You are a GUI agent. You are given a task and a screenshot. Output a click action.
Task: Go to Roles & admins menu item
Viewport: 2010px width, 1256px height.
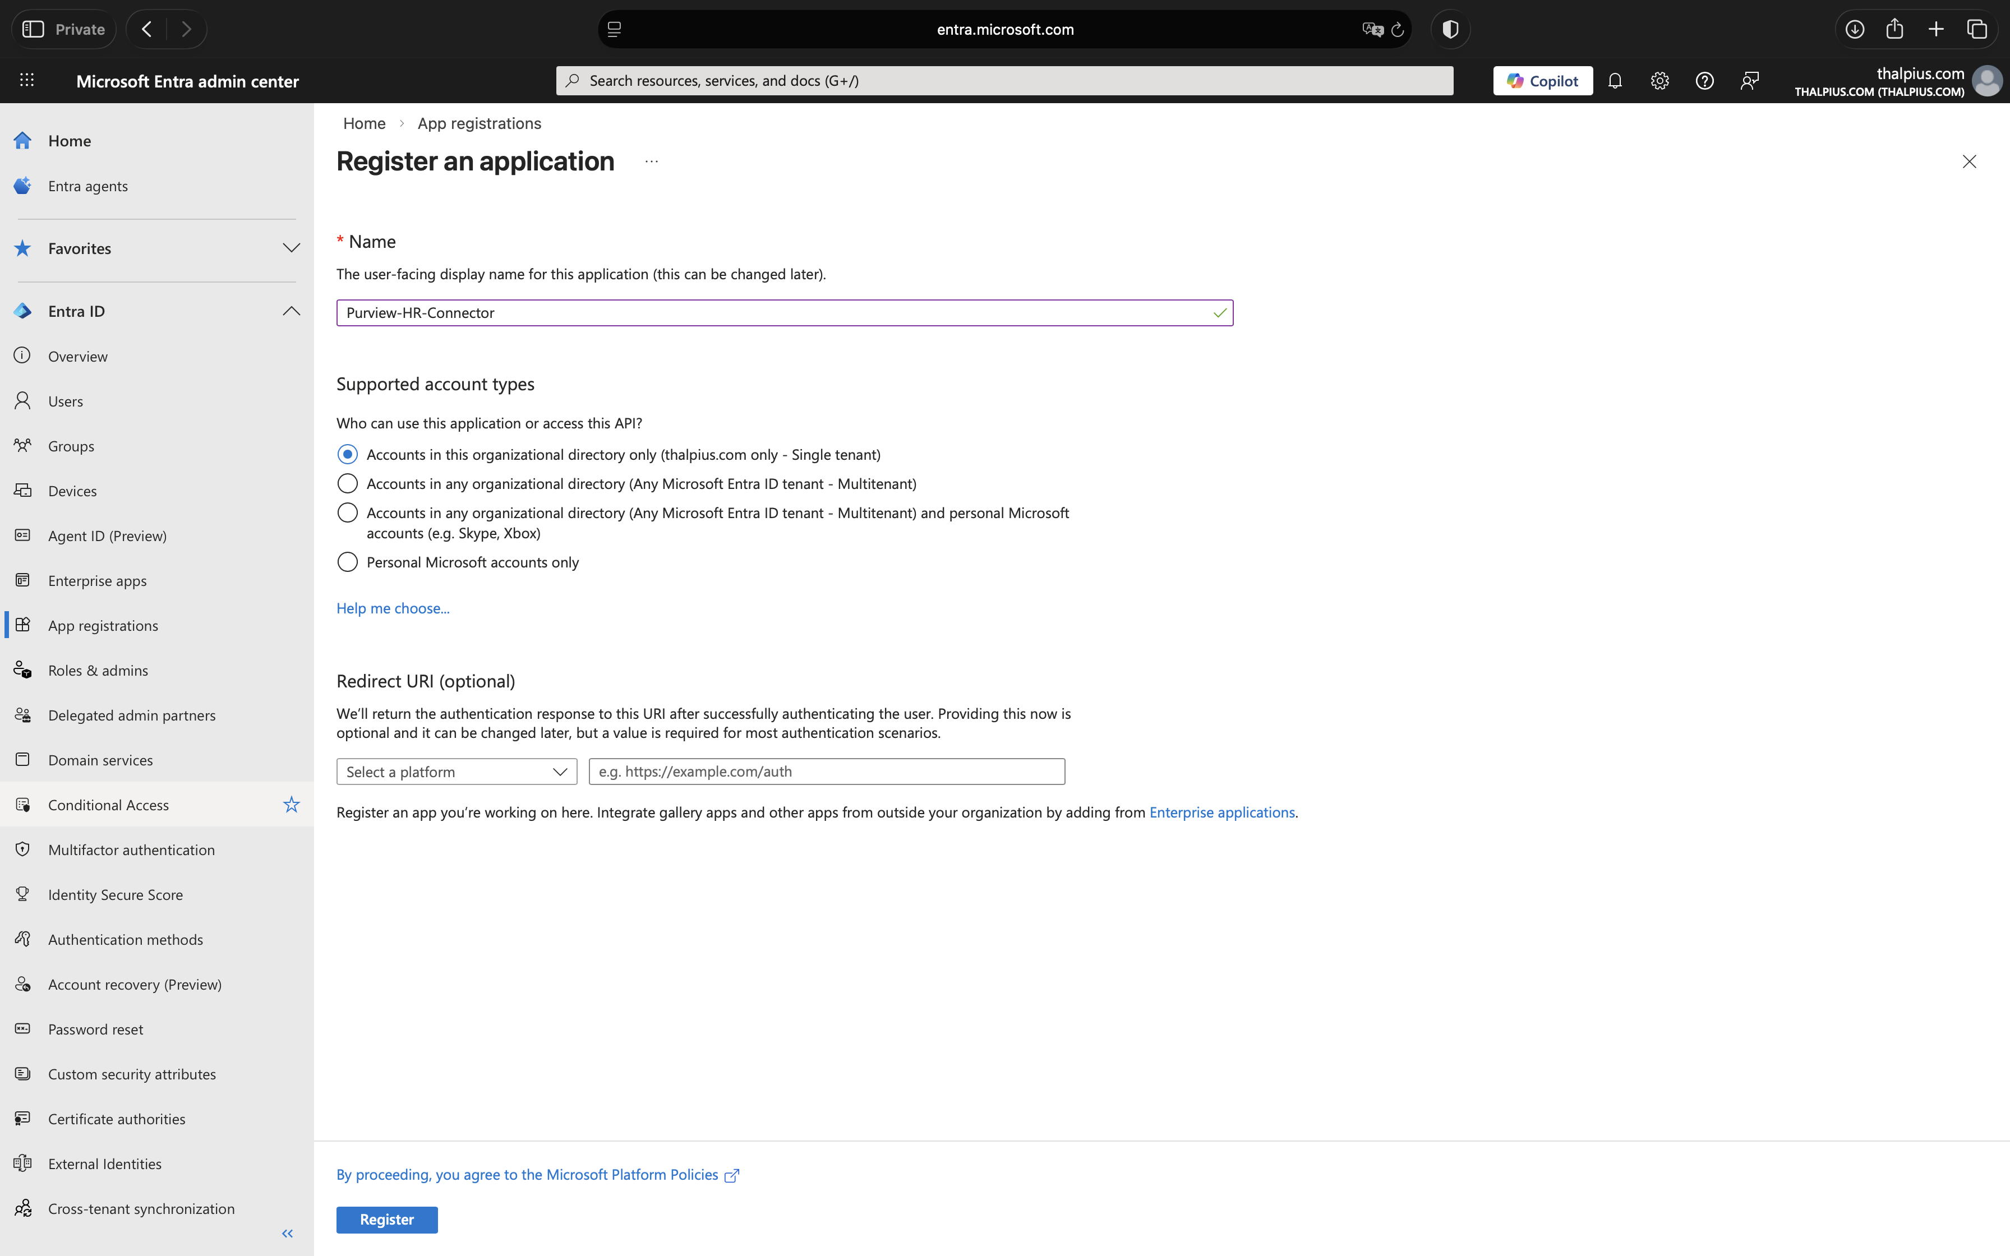[98, 671]
